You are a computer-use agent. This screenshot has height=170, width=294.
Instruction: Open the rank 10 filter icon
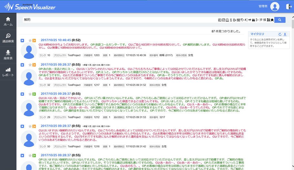click(x=261, y=20)
